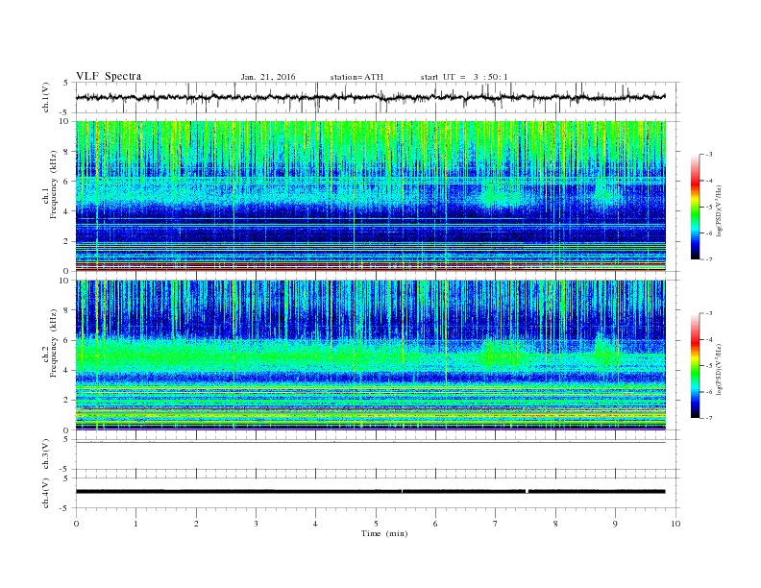Click the flat ch.3 voltage trace line
The height and width of the screenshot is (588, 761).
(x=370, y=443)
